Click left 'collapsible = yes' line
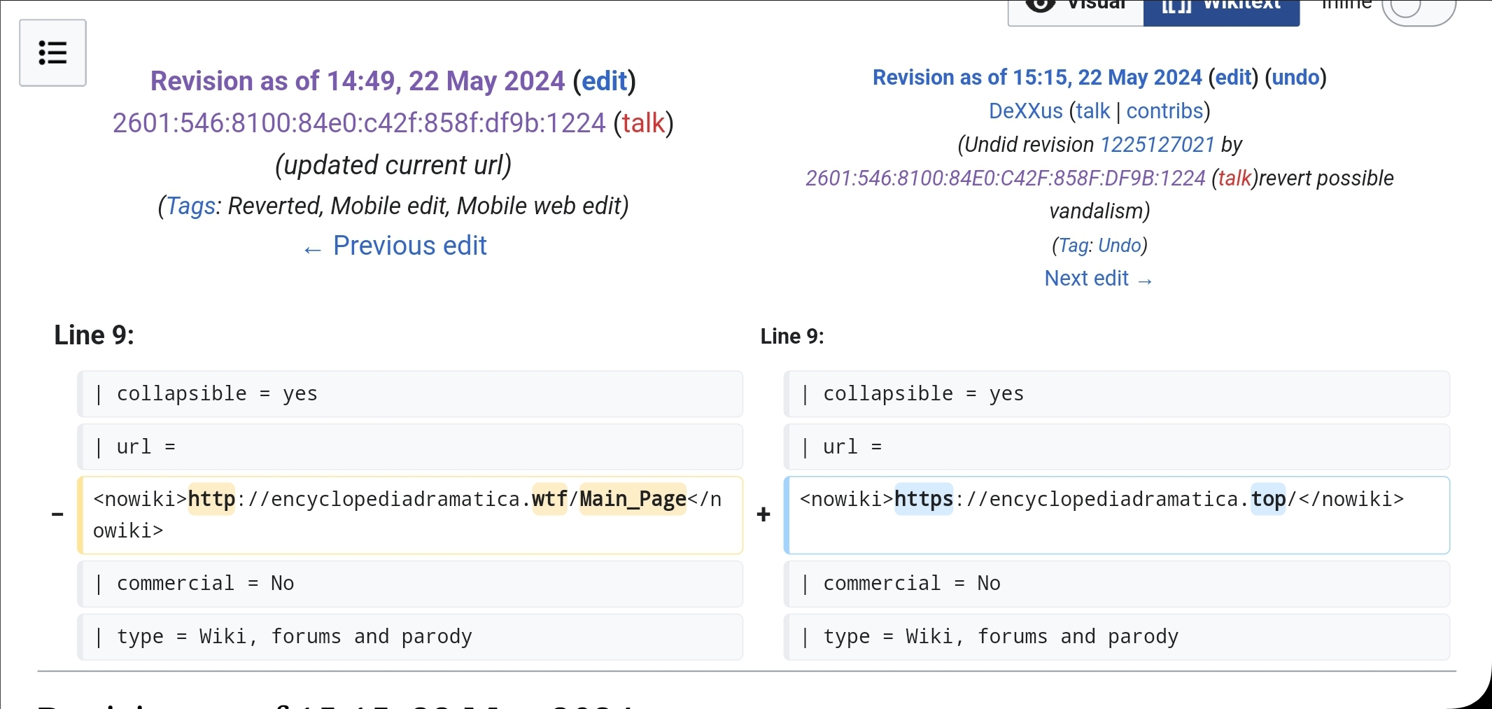Viewport: 1492px width, 709px height. [410, 394]
